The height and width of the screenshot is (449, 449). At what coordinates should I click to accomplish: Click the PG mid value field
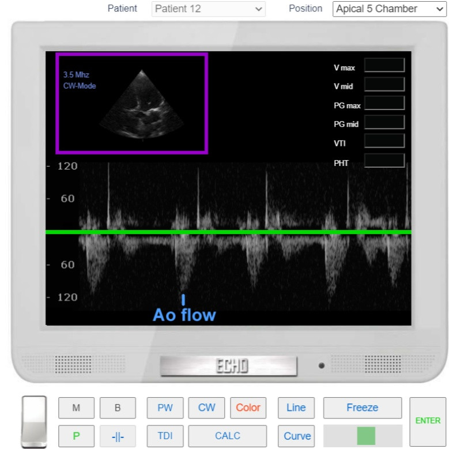click(384, 122)
